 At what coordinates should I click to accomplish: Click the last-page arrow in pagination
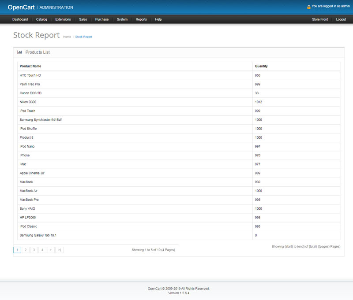60,249
